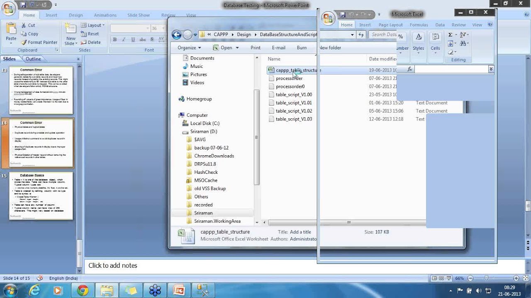Click the Copy icon in Clipboard group
Viewport: 531px width, 298px height.
pyautogui.click(x=24, y=34)
